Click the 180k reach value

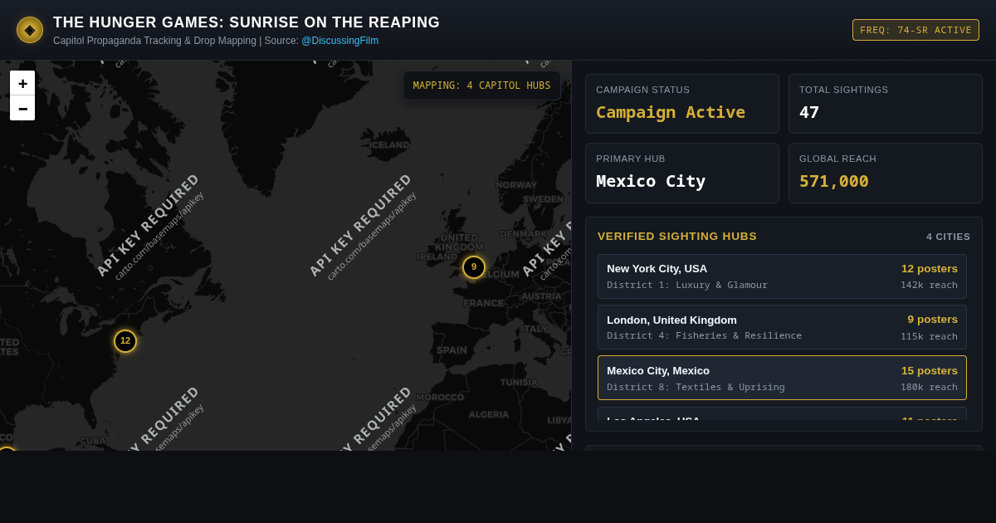coord(929,387)
